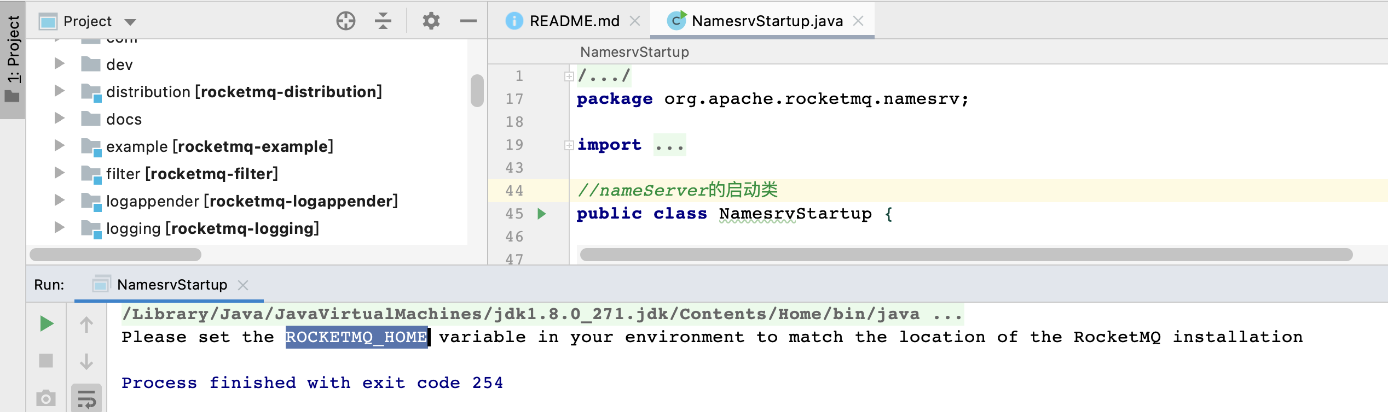Switch to the README.md editor tab
This screenshot has height=412, width=1388.
pos(574,21)
